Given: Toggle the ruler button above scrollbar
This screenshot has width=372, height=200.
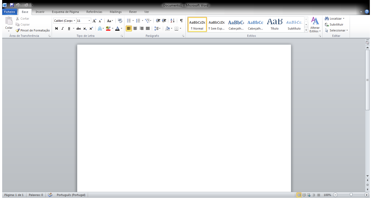Looking at the screenshot, I should [367, 42].
